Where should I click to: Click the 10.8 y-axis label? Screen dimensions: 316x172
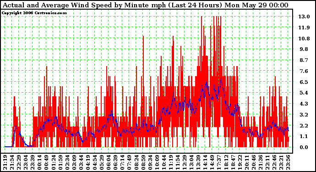304,39
